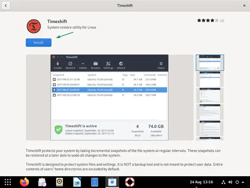Viewport: 250px width, 188px height.
Task: Select the first screenshot thumbnail
Action: 210,63
